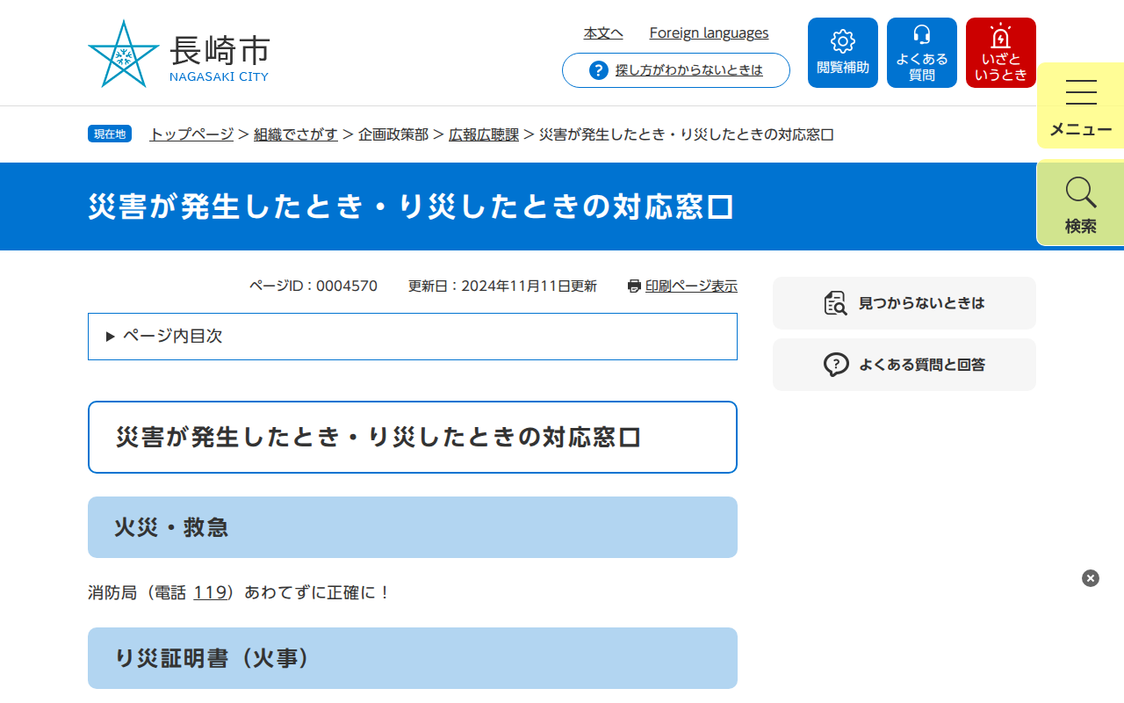The width and height of the screenshot is (1124, 703).
Task: Click the blue question mark help icon
Action: coord(599,70)
